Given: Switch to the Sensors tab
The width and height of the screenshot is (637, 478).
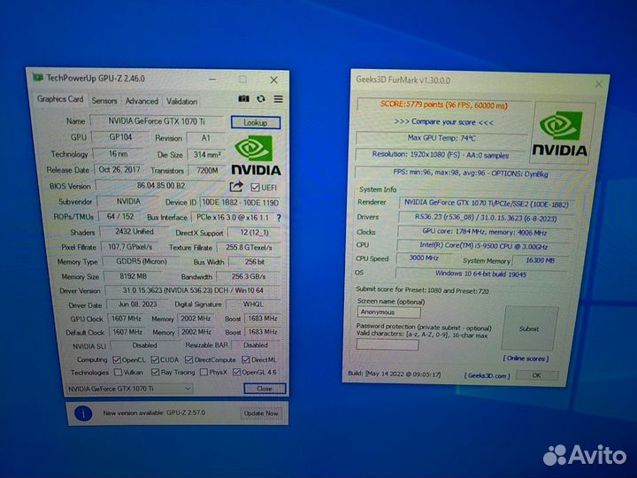Looking at the screenshot, I should coord(104,101).
